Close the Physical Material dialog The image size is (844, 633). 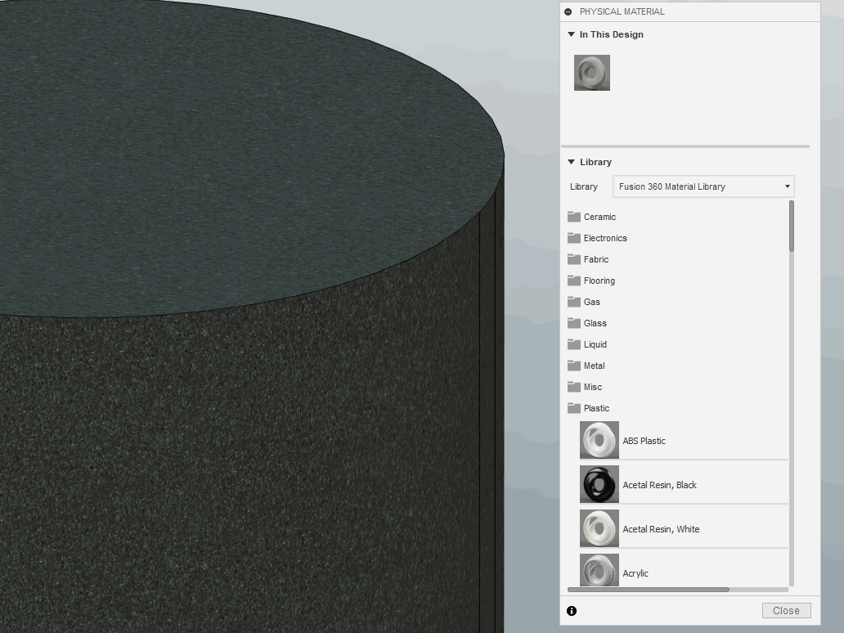[787, 610]
